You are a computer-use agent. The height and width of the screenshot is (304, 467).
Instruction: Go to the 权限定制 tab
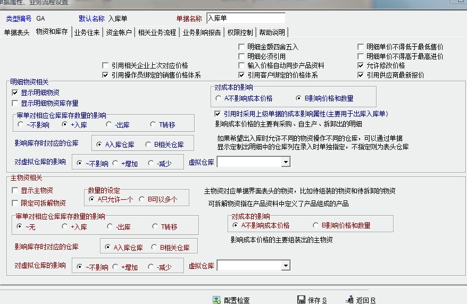240,32
